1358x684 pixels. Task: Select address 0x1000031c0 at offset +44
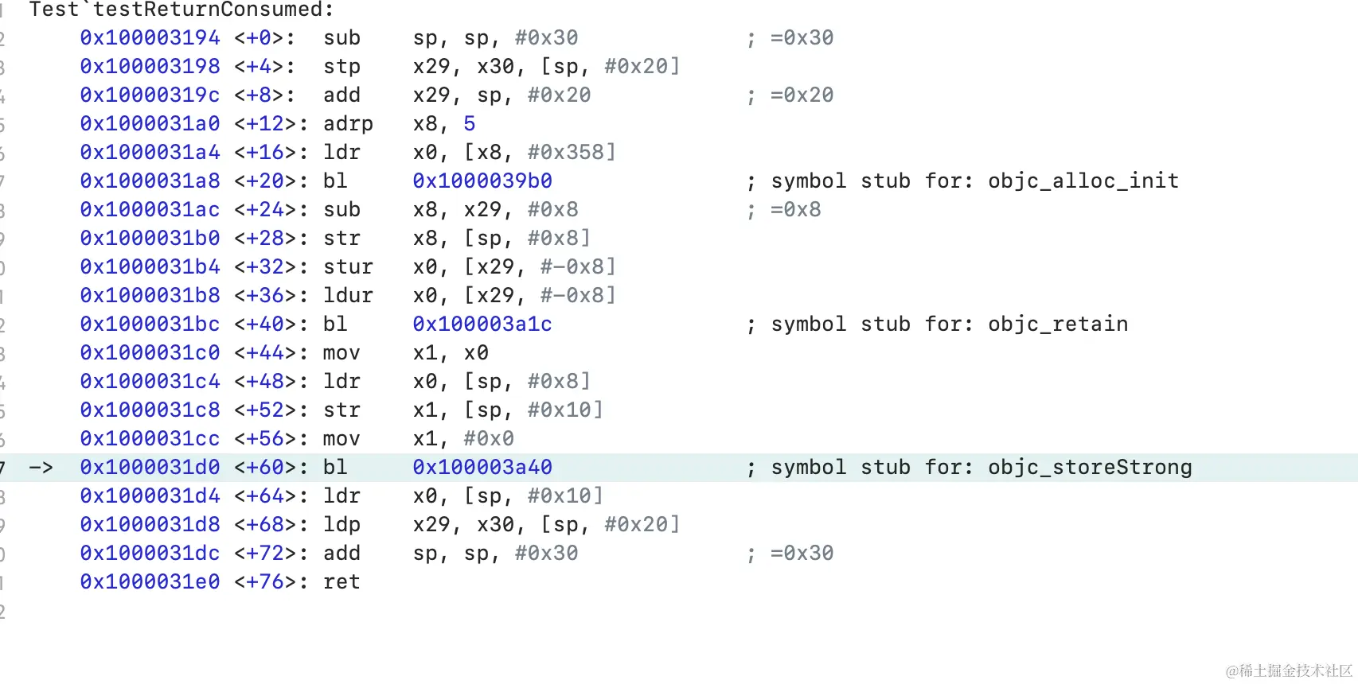point(150,353)
